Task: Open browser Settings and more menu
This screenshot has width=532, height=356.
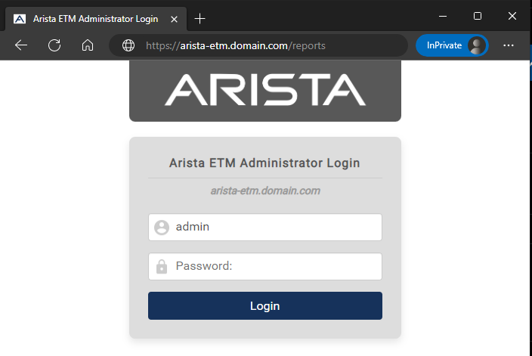Action: pos(509,45)
